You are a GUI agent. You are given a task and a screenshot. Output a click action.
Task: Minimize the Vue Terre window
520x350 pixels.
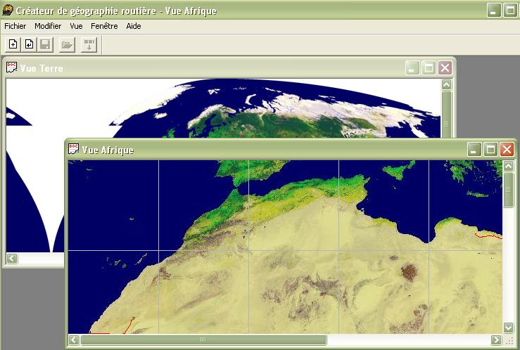(412, 68)
